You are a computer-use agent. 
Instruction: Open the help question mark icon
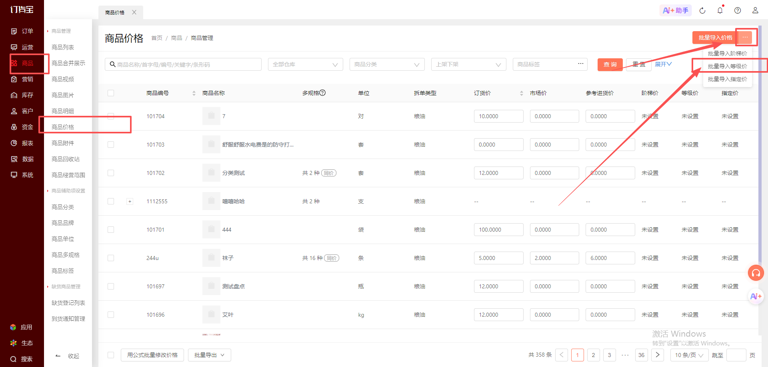coord(738,10)
